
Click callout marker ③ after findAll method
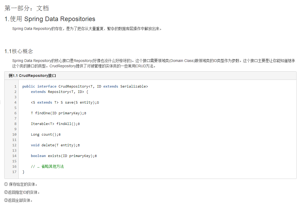(79, 124)
